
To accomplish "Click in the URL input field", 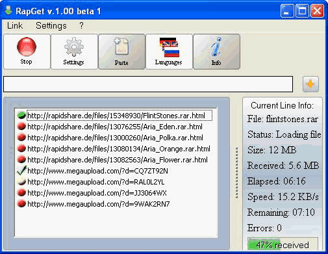I will pos(148,84).
